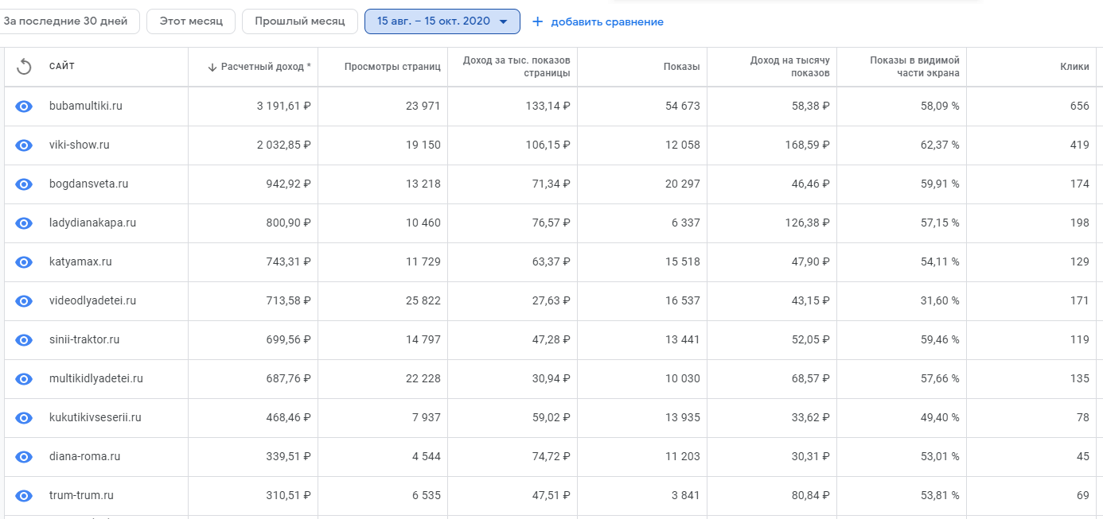Toggle visibility eye for katyamax.ru

[24, 261]
